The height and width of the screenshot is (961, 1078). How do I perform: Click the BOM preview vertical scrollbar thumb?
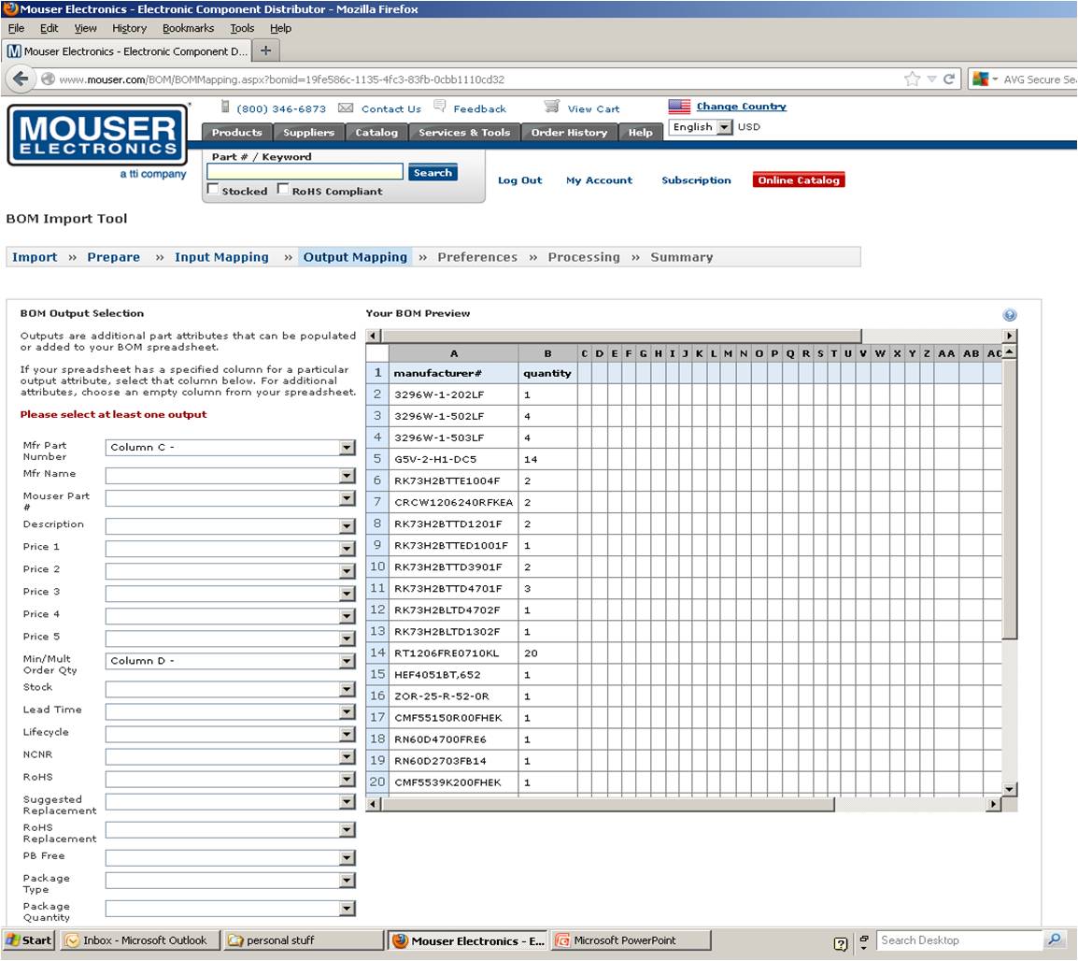[x=1009, y=499]
